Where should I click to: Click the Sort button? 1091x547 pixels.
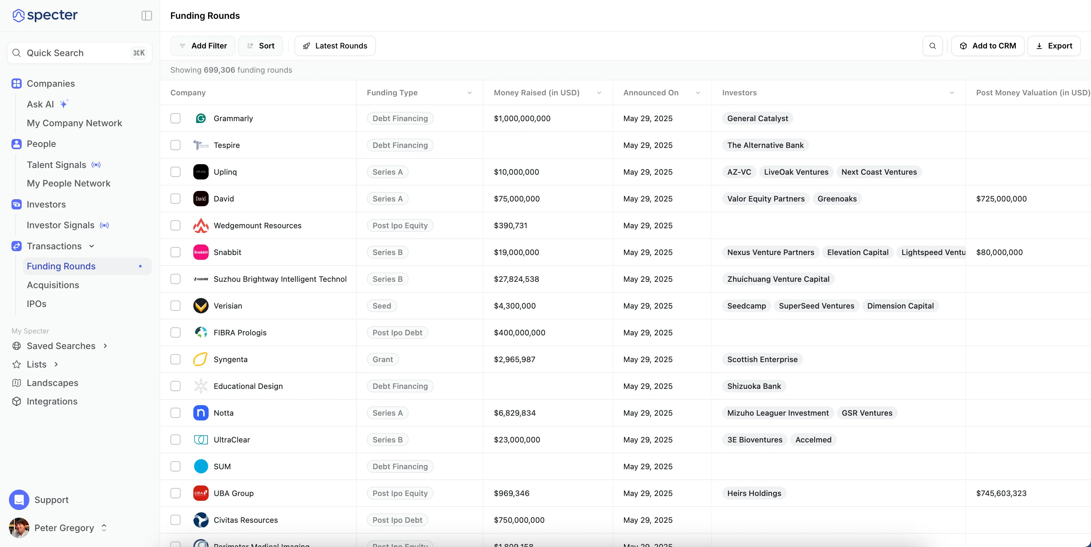point(260,46)
